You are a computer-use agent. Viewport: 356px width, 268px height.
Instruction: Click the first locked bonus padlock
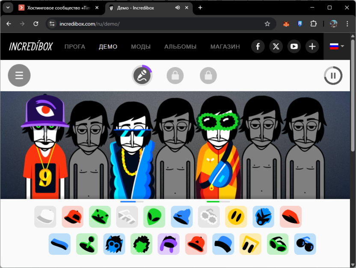click(x=175, y=75)
